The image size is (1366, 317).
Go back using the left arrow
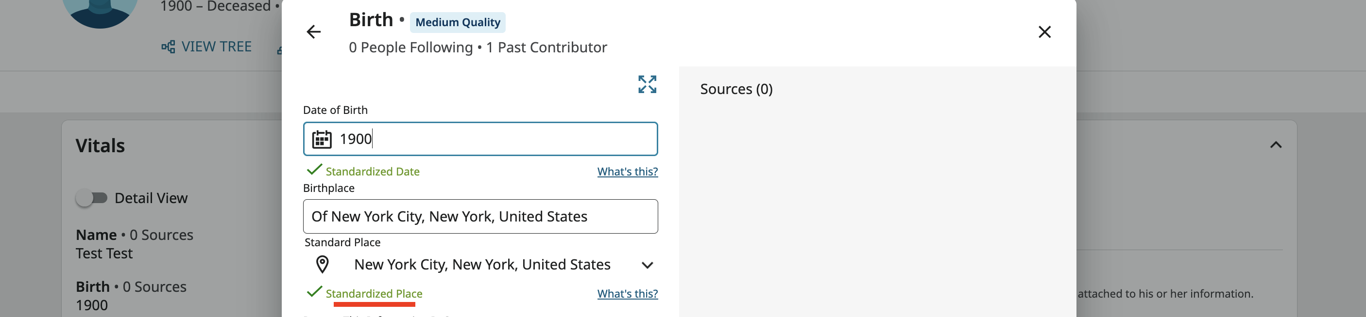[313, 32]
